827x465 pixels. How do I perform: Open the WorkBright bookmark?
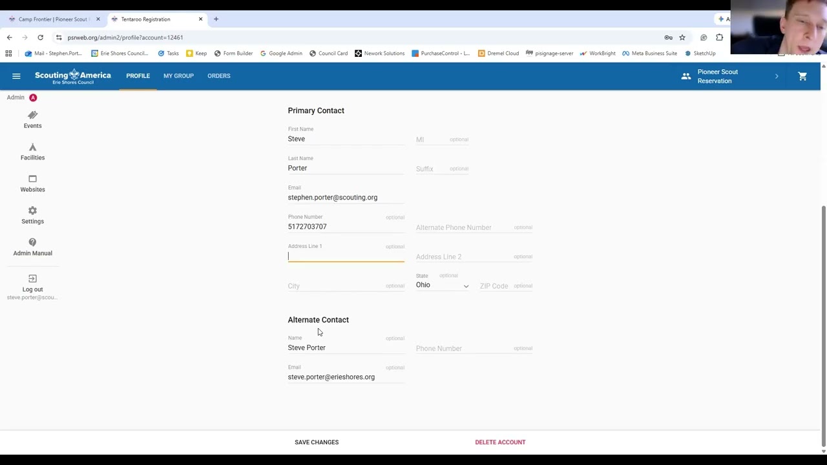[x=598, y=53]
